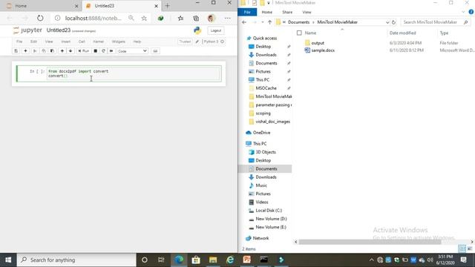
Task: Open the browser Favorites list icon
Action: (x=180, y=18)
